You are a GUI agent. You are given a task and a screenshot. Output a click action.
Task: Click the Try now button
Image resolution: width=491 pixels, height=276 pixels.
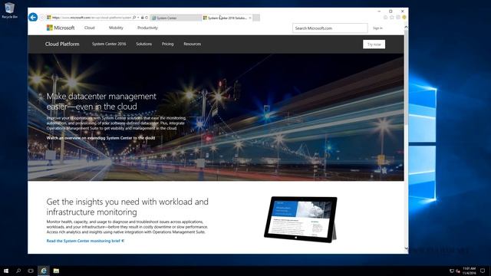coord(374,44)
